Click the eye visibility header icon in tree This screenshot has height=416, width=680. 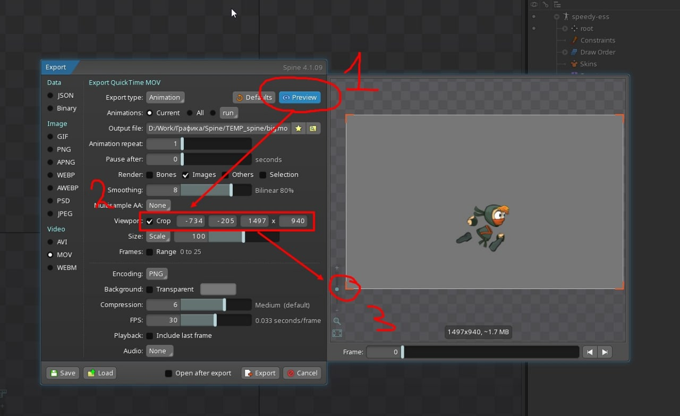tap(534, 5)
